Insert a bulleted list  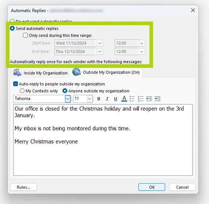132,99
